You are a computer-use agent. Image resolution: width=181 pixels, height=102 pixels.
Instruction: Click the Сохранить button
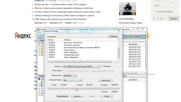coord(113,36)
